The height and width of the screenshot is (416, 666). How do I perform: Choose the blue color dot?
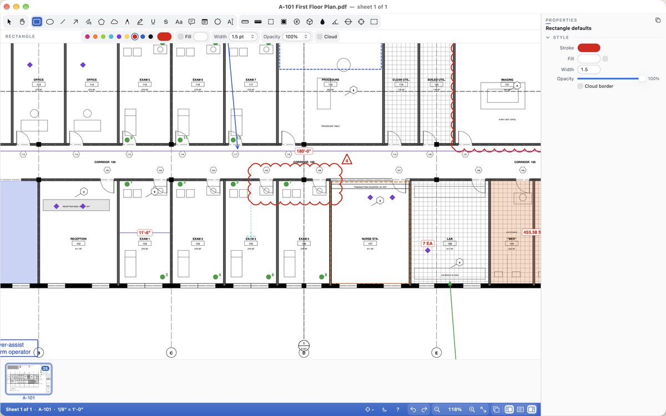(143, 37)
